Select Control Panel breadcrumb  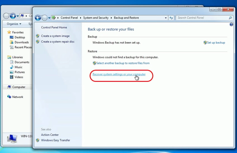pyautogui.click(x=69, y=18)
